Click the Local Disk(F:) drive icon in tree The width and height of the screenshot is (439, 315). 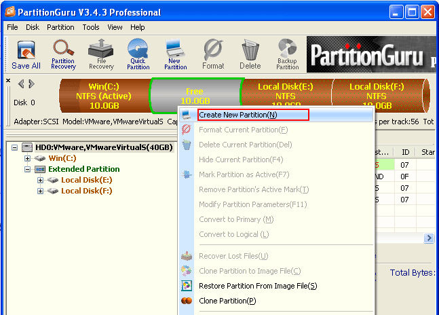coord(53,191)
